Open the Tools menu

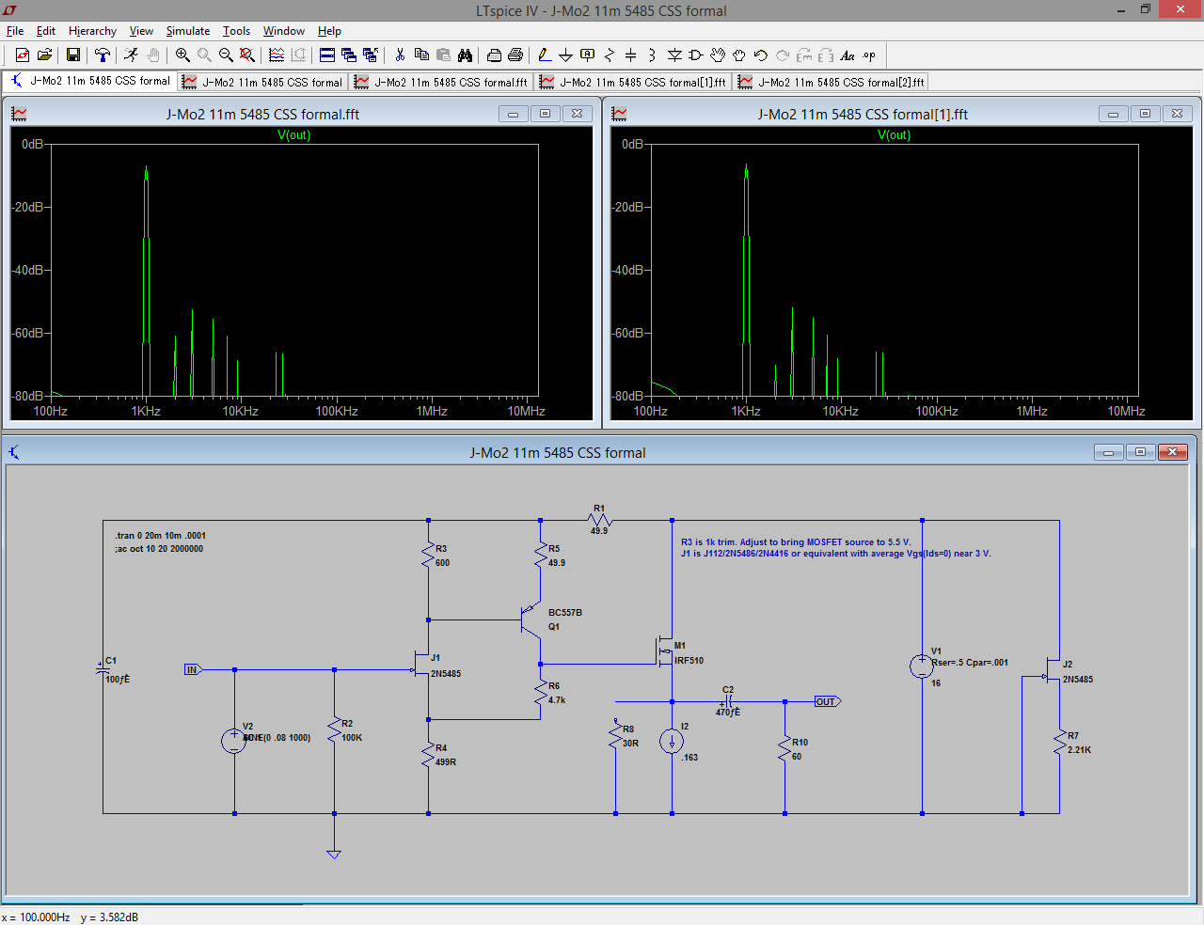coord(236,31)
